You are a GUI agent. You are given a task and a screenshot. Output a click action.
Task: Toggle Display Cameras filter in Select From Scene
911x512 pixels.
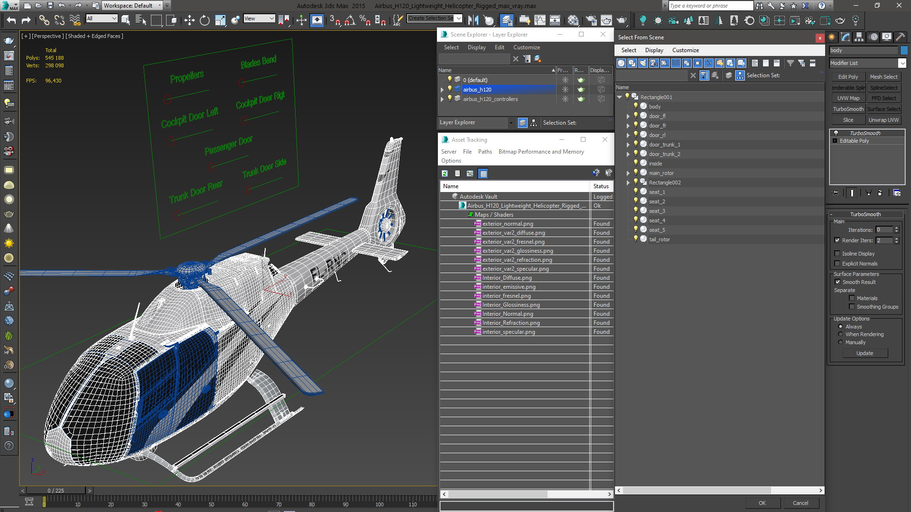coord(654,63)
